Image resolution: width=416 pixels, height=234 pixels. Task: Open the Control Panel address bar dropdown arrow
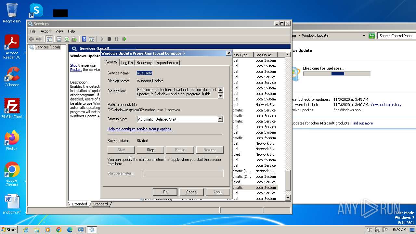click(364, 36)
